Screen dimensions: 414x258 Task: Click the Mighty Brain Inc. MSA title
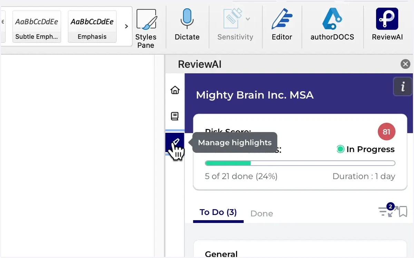tap(255, 95)
